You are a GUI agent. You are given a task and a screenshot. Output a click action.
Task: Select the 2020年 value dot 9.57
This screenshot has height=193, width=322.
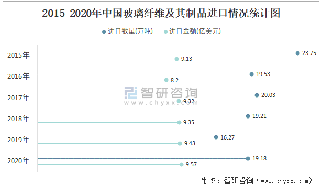coord(181,164)
